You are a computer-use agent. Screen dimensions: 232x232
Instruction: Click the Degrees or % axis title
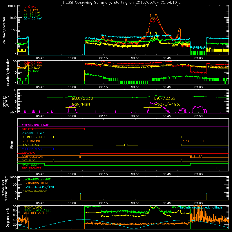coord(8,217)
